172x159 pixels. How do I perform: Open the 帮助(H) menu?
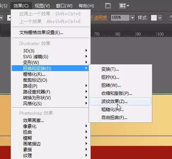pos(86,6)
